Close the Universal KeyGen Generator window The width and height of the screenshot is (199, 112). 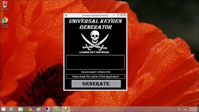123,15
